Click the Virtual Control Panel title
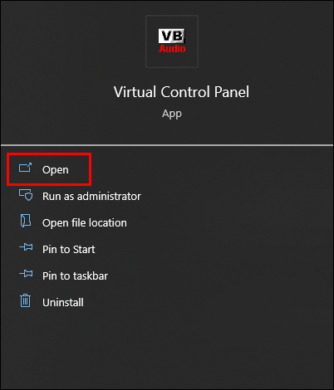Screen dimensions: 334x390 181,92
